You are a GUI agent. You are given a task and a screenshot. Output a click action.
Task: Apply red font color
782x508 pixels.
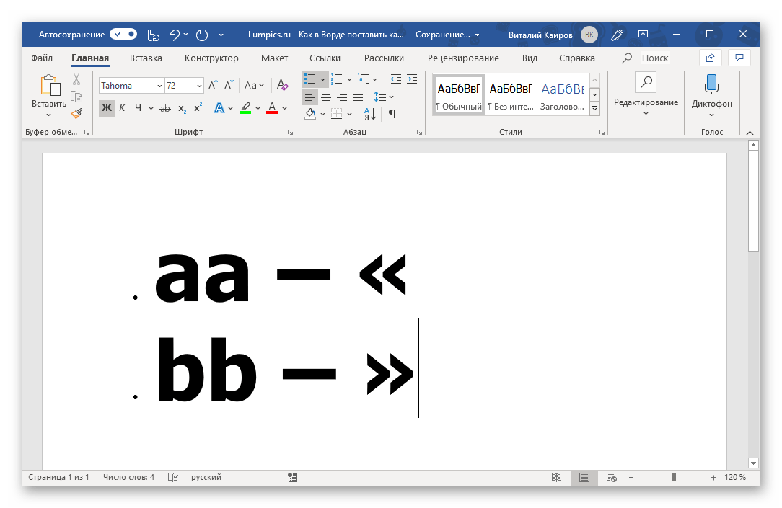coord(272,108)
